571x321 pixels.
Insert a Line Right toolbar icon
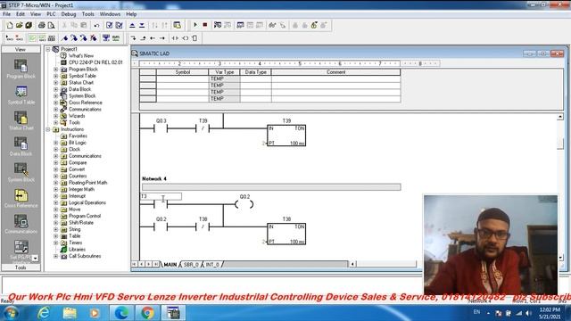[x=162, y=37]
